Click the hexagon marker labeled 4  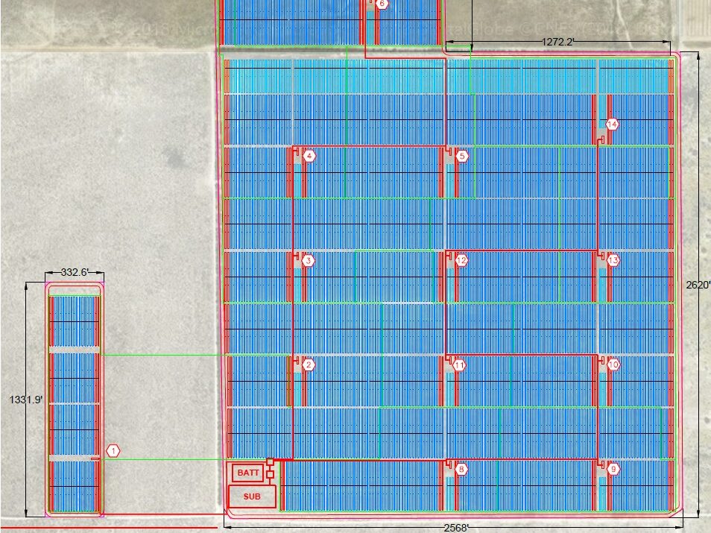[309, 156]
